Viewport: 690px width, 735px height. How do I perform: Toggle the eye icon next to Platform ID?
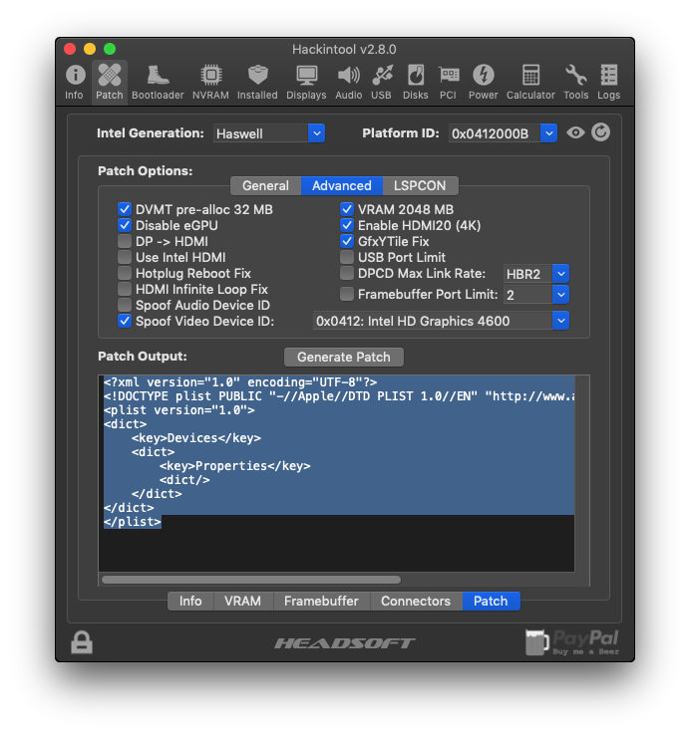click(x=575, y=132)
